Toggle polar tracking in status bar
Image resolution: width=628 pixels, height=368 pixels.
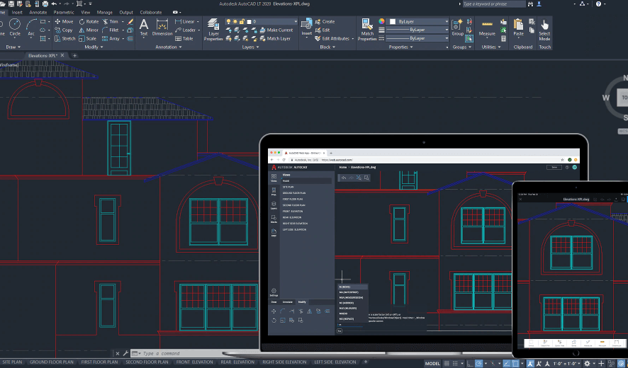click(x=478, y=364)
